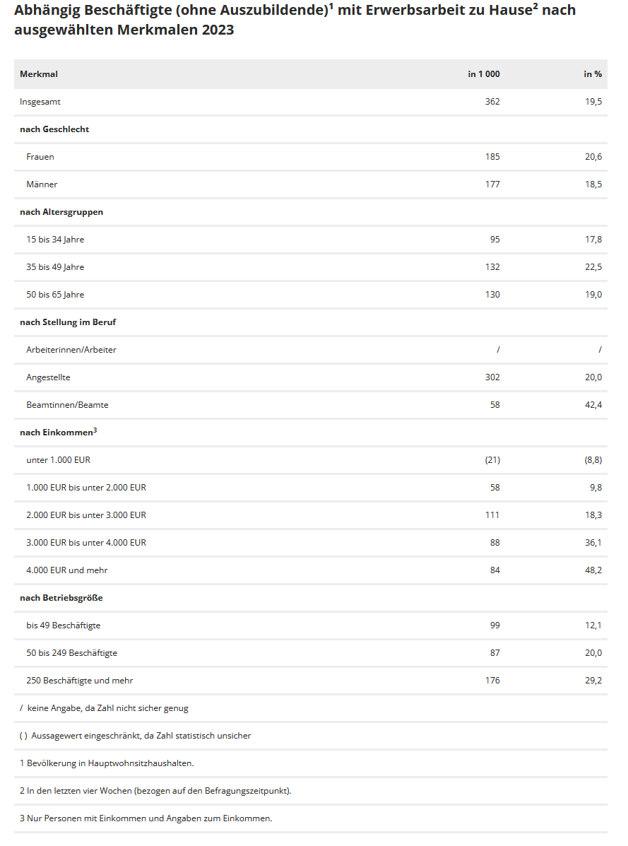Click the table title beginning "Abhängig Beschäftigte"
The image size is (628, 846).
pos(295,20)
